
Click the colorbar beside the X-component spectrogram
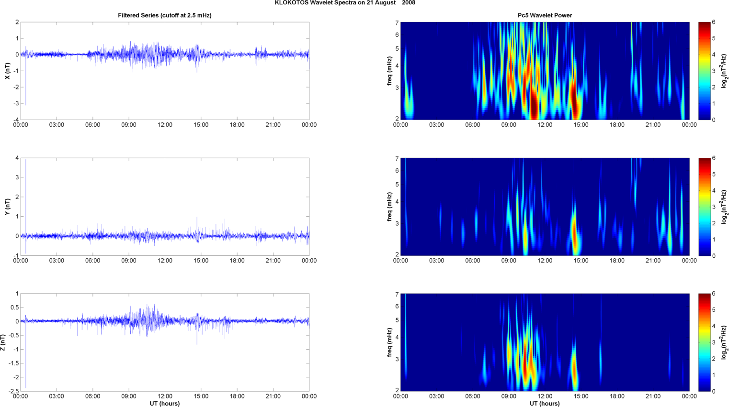704,71
